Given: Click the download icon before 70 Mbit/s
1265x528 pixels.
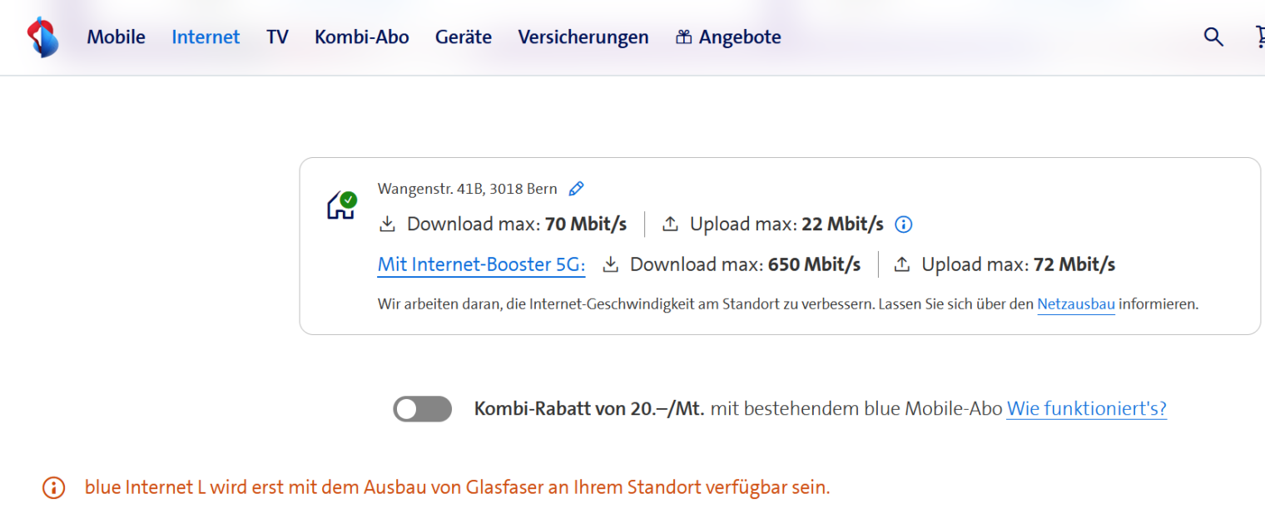Looking at the screenshot, I should click(x=387, y=224).
